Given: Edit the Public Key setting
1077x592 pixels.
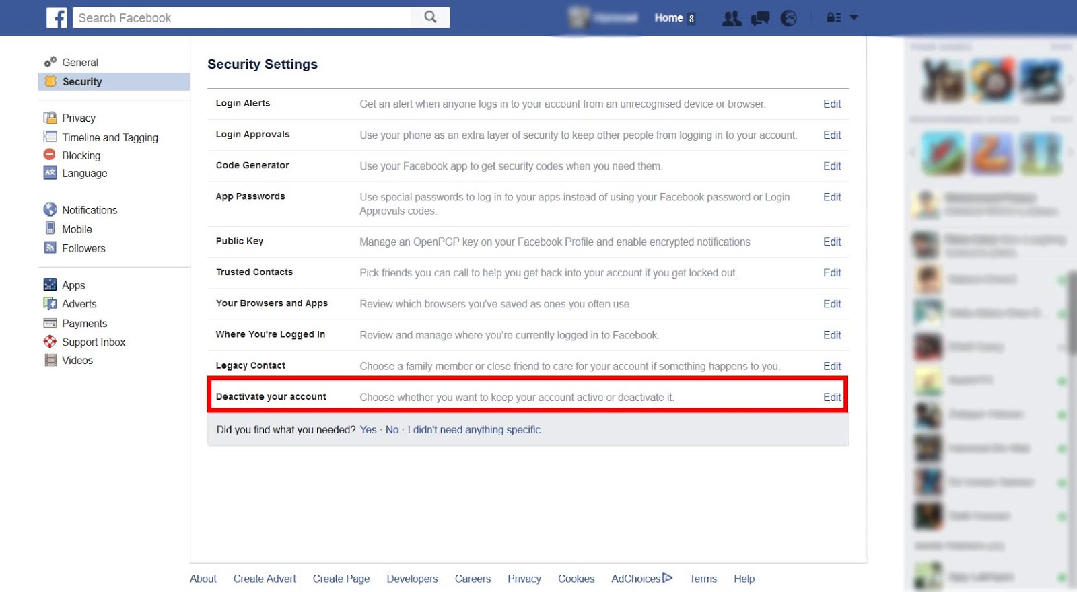Looking at the screenshot, I should coord(832,242).
